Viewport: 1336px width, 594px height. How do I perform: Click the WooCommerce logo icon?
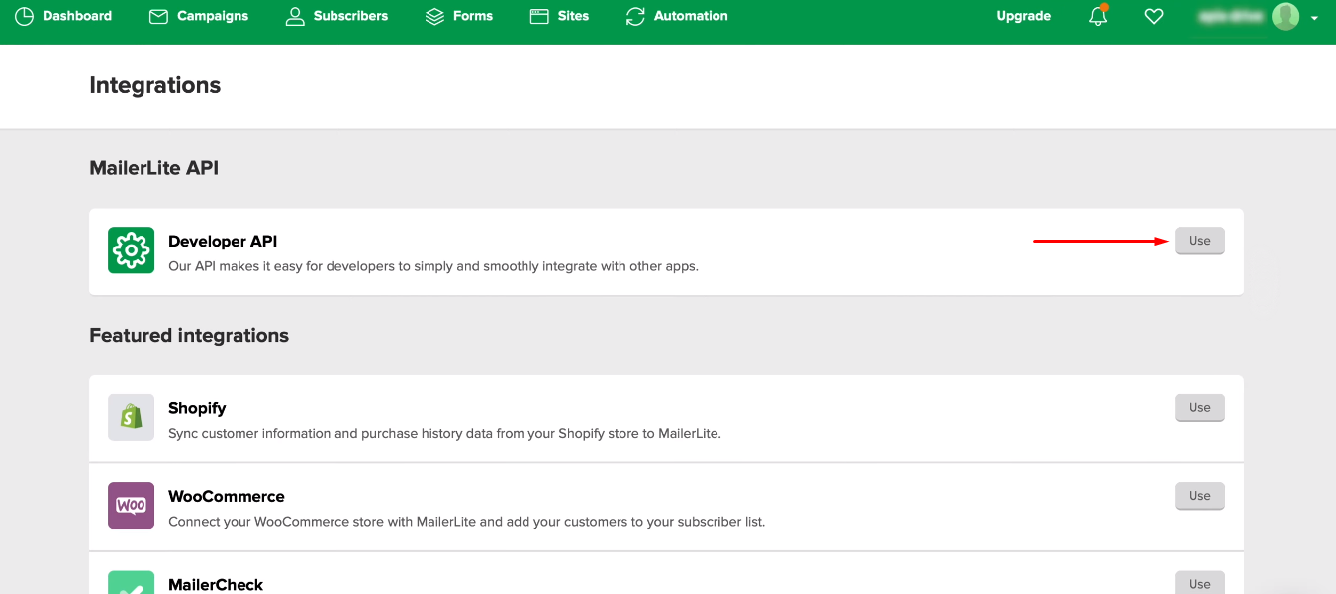pyautogui.click(x=131, y=505)
